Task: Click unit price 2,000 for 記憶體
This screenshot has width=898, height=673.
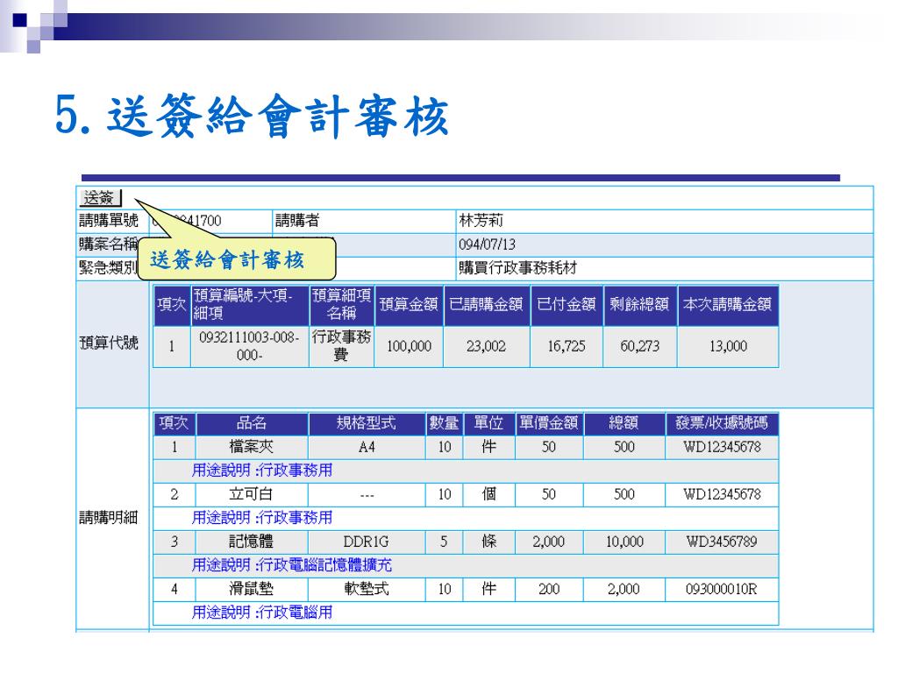Action: click(x=549, y=542)
